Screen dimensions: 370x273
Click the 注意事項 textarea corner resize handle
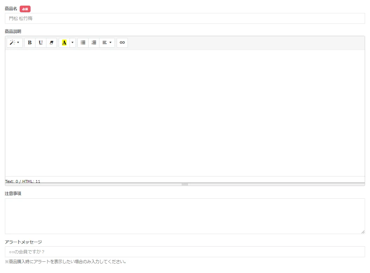pyautogui.click(x=363, y=232)
